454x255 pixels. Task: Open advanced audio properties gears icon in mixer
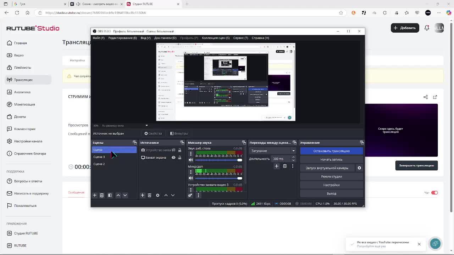[x=190, y=195]
